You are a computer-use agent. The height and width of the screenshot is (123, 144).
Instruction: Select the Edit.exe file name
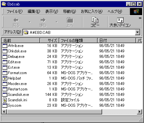(x=14, y=62)
